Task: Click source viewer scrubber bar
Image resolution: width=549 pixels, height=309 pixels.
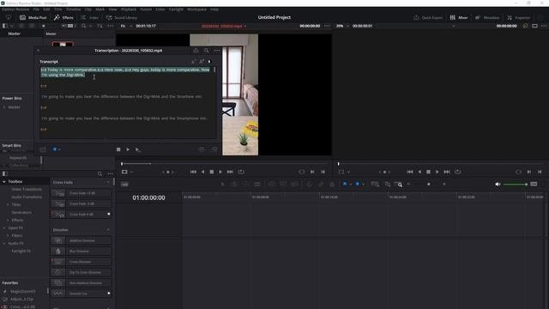Action: 224,164
